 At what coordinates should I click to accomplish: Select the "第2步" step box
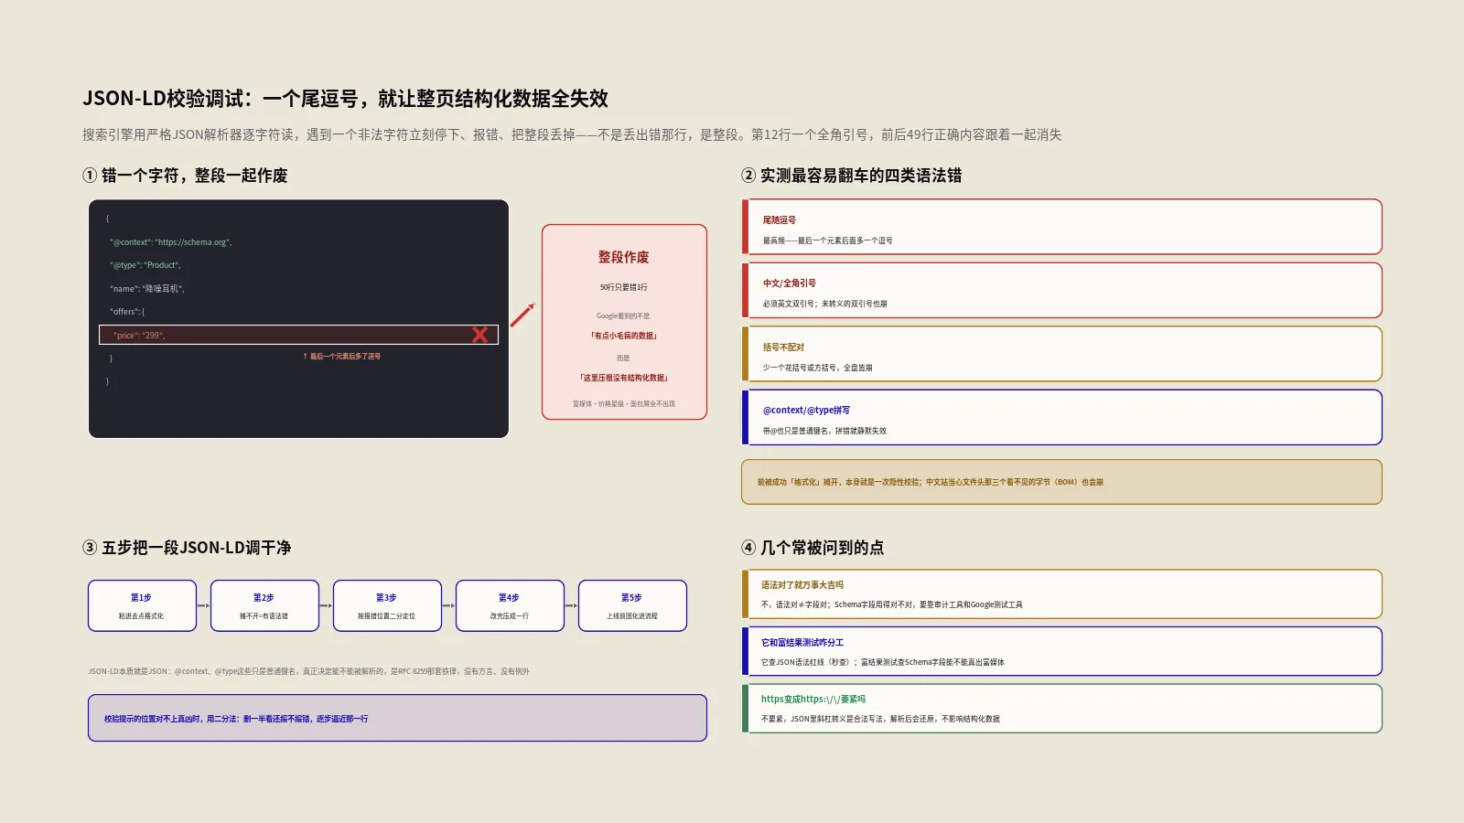pos(264,605)
